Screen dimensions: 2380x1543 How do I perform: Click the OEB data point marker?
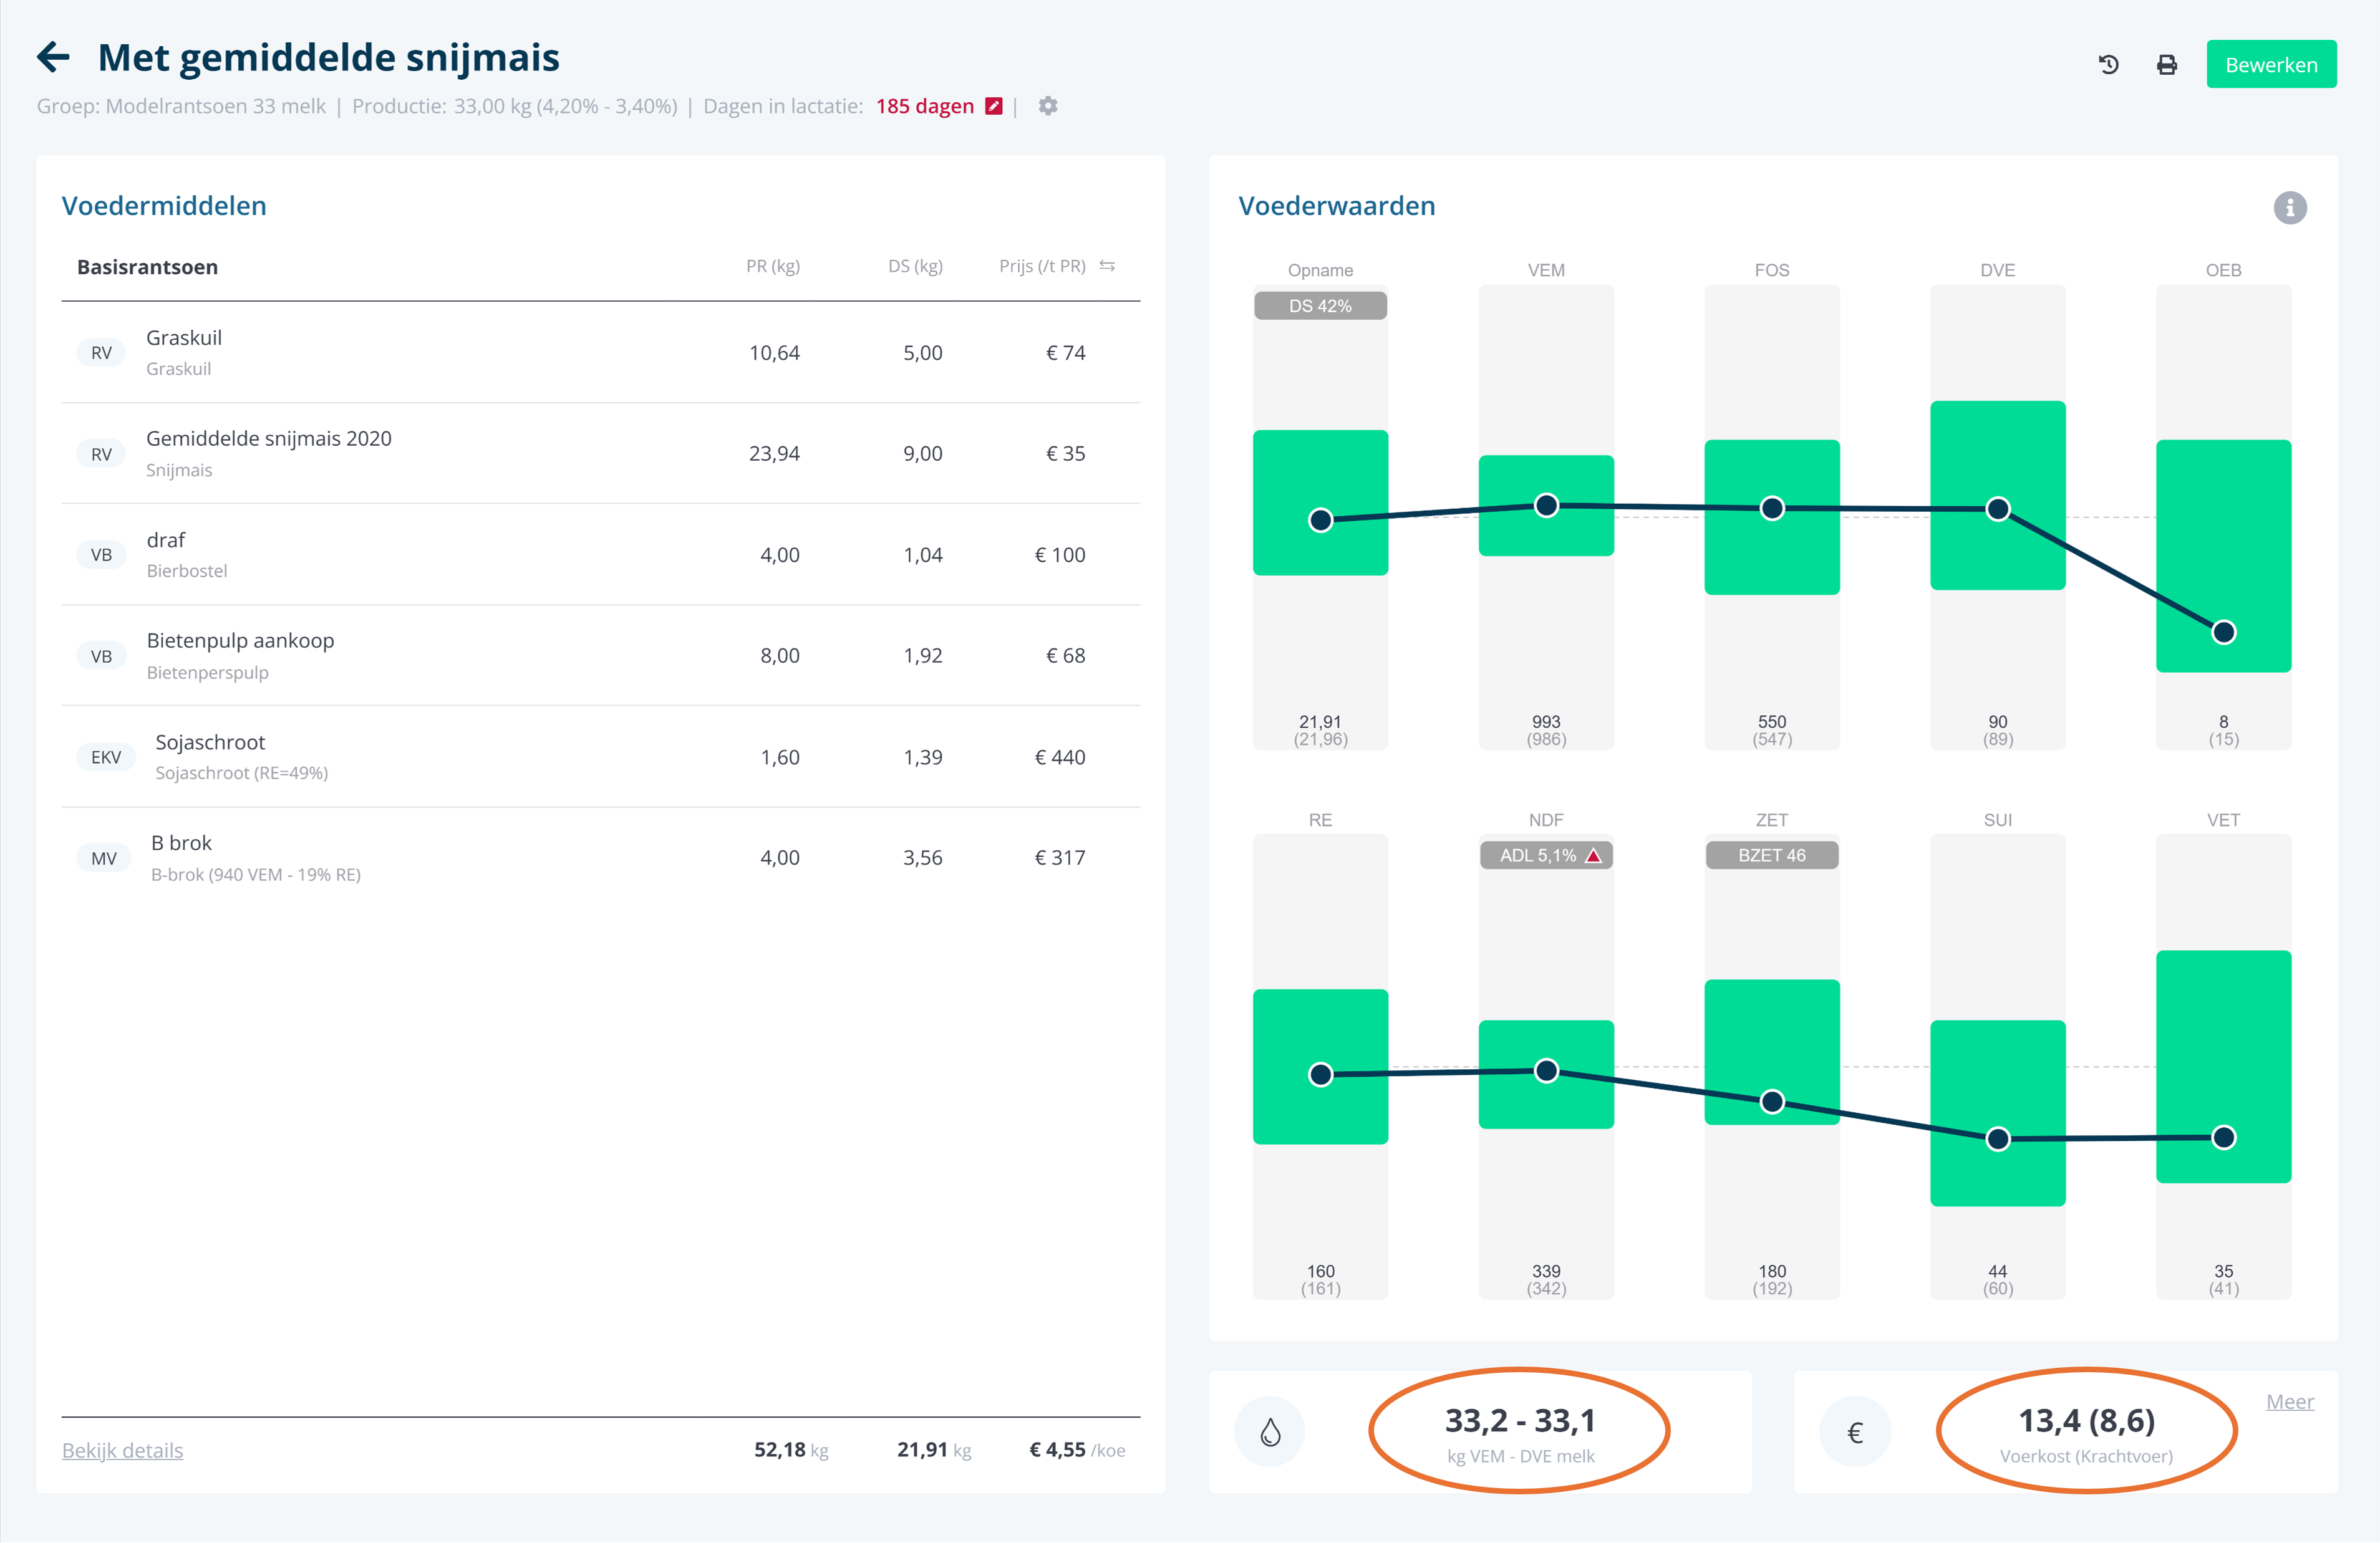[2223, 632]
